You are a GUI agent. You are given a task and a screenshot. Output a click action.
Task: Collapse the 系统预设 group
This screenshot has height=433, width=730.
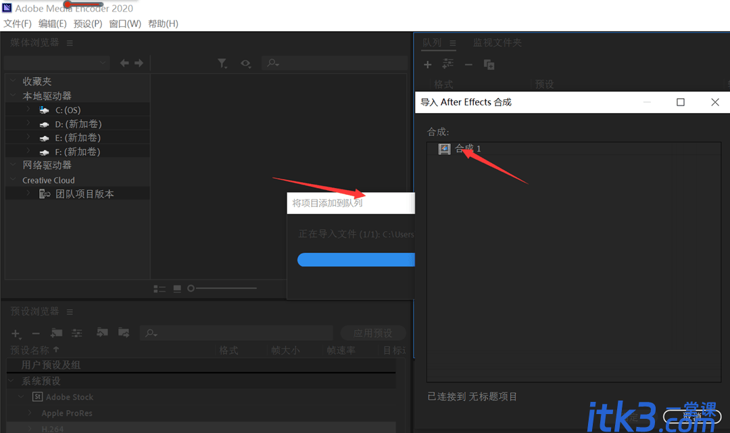coord(12,381)
